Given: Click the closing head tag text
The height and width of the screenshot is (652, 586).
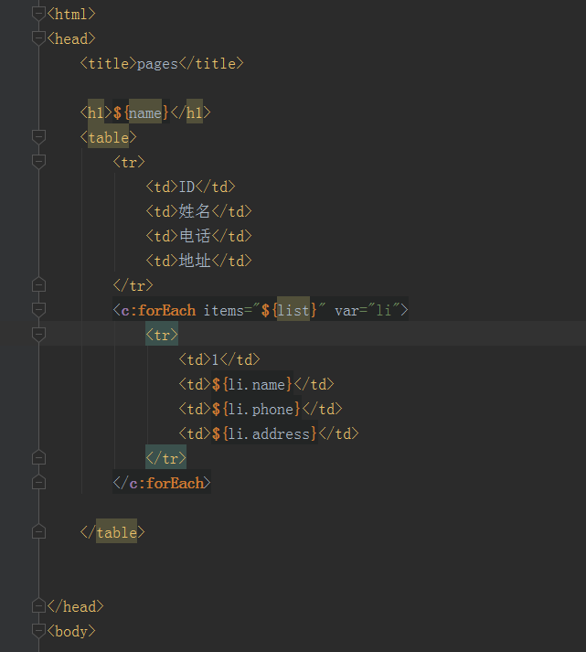Looking at the screenshot, I should click(75, 606).
